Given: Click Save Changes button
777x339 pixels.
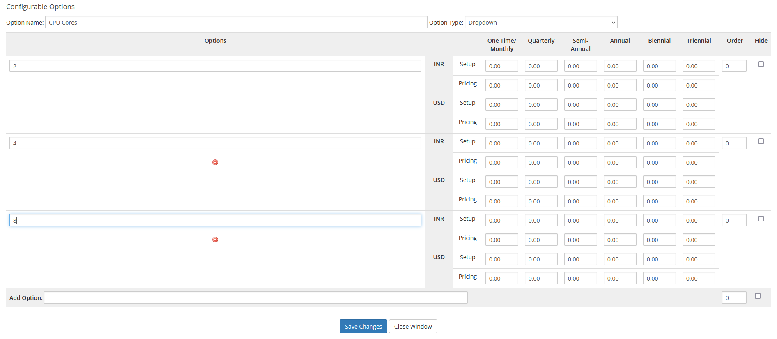Looking at the screenshot, I should (x=363, y=326).
